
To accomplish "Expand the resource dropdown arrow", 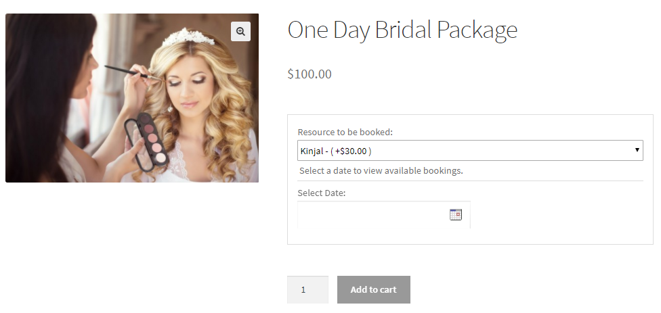I will click(637, 150).
